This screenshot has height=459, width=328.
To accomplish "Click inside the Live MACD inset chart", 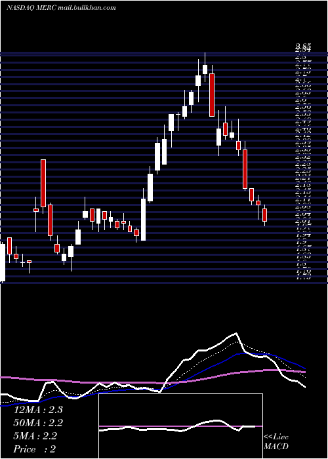I will [x=180, y=426].
